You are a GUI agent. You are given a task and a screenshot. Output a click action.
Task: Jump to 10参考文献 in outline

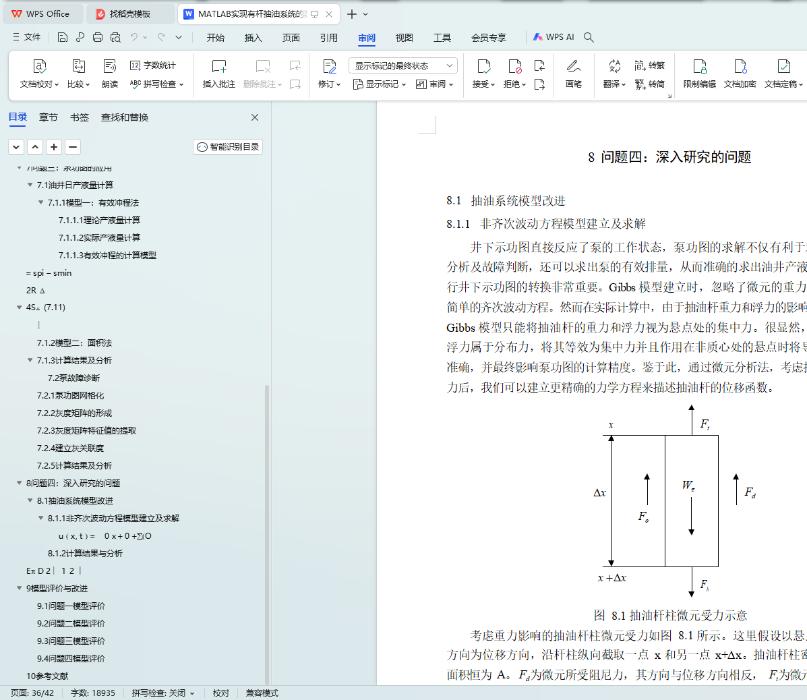[x=47, y=676]
